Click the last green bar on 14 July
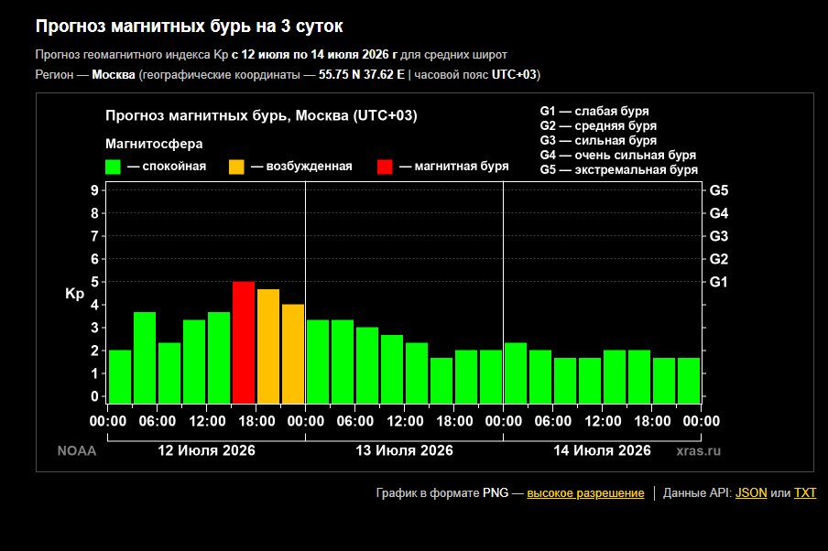The image size is (828, 551). tap(689, 381)
